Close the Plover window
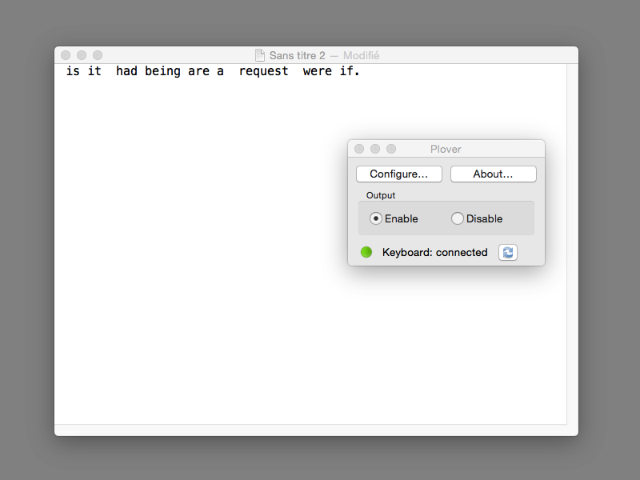 [x=359, y=149]
